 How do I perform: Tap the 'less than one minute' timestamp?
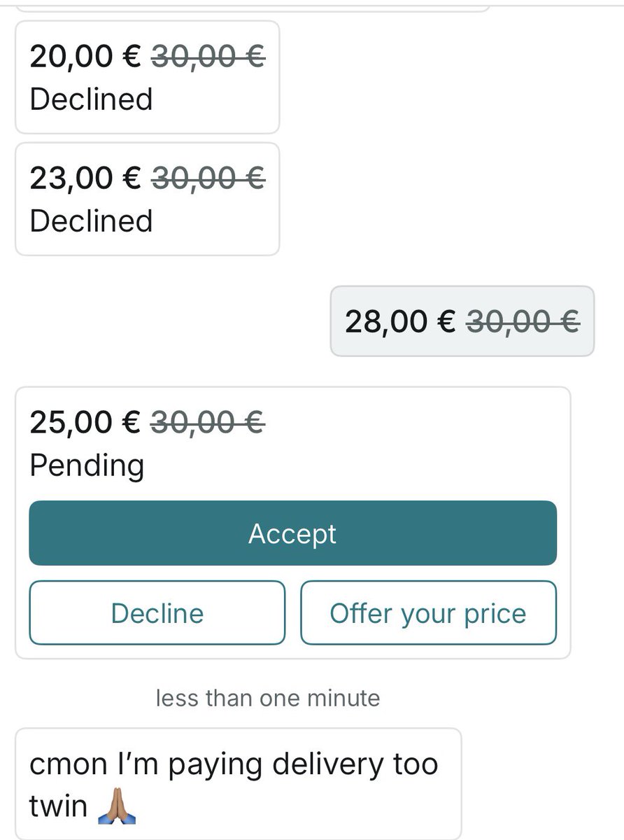(268, 698)
